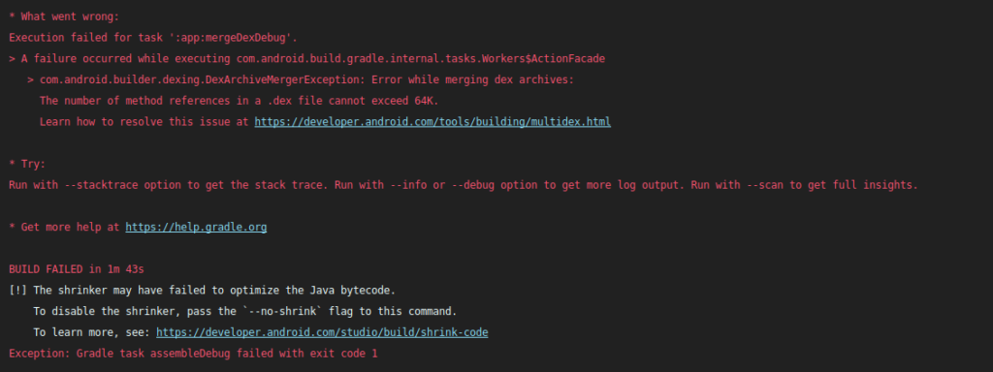Click the ':app:mergeDexDebug' failure line
The width and height of the screenshot is (993, 372).
tap(153, 38)
